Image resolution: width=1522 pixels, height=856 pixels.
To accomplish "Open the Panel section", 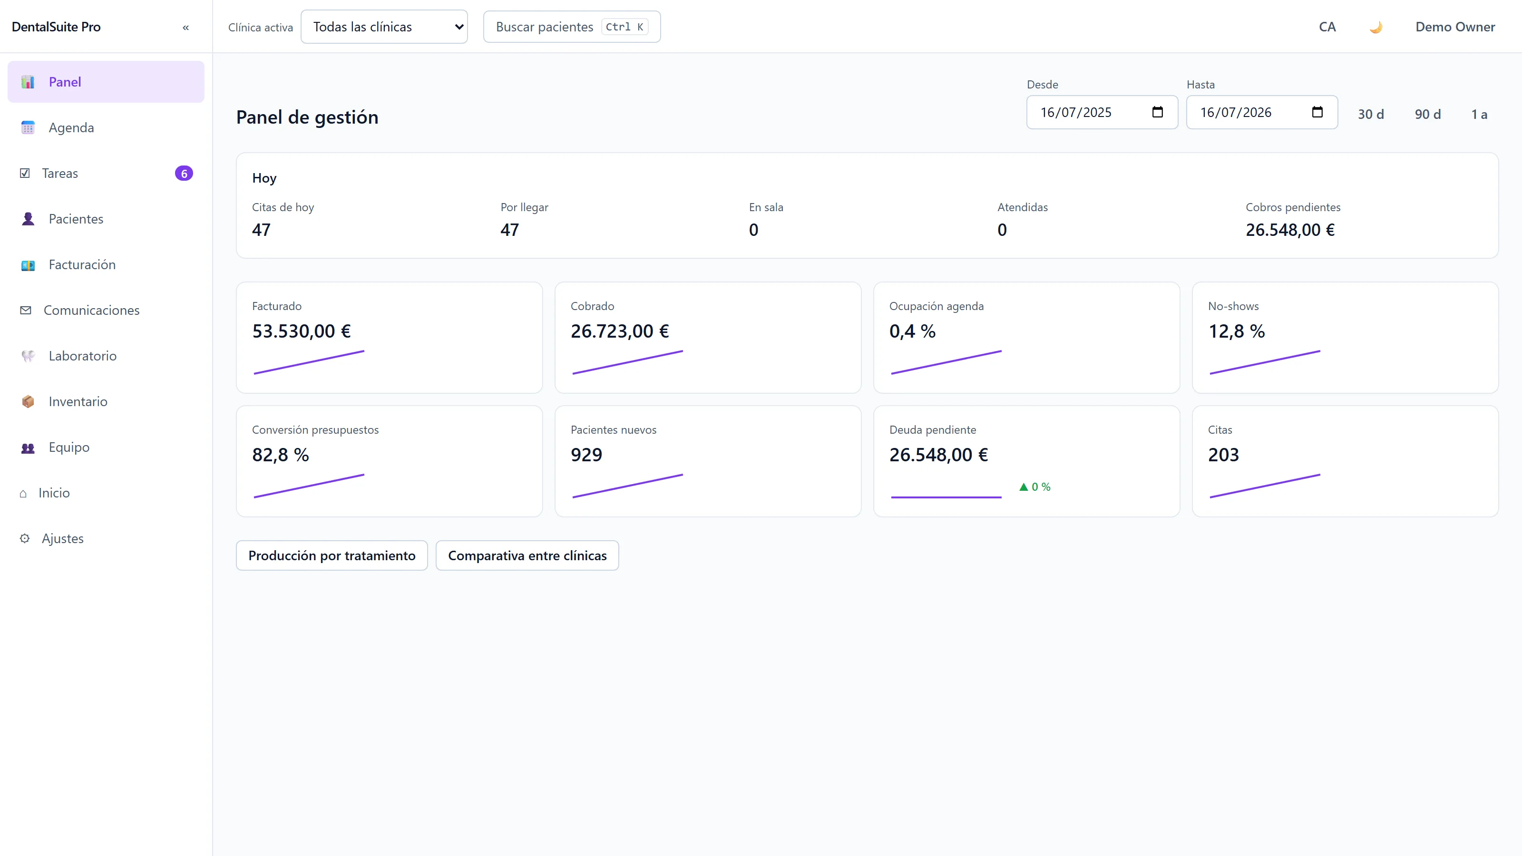I will point(106,82).
